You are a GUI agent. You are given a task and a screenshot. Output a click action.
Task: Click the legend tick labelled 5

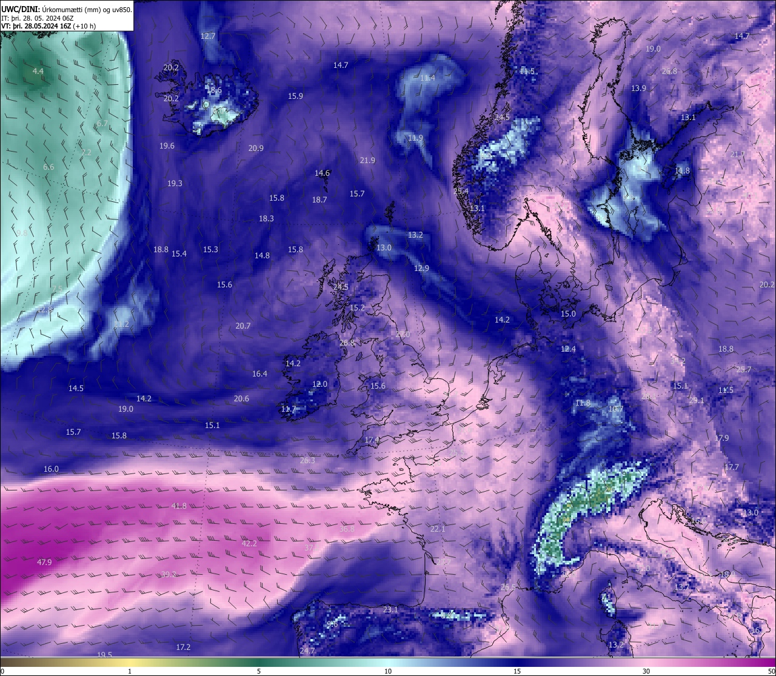pyautogui.click(x=259, y=671)
